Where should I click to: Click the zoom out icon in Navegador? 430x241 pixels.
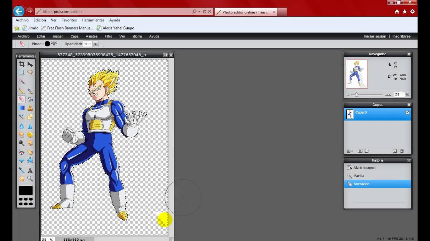tap(348, 95)
